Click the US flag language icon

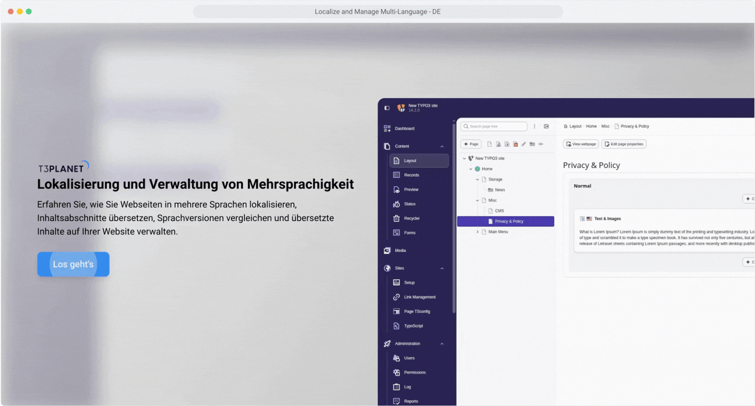coord(589,219)
